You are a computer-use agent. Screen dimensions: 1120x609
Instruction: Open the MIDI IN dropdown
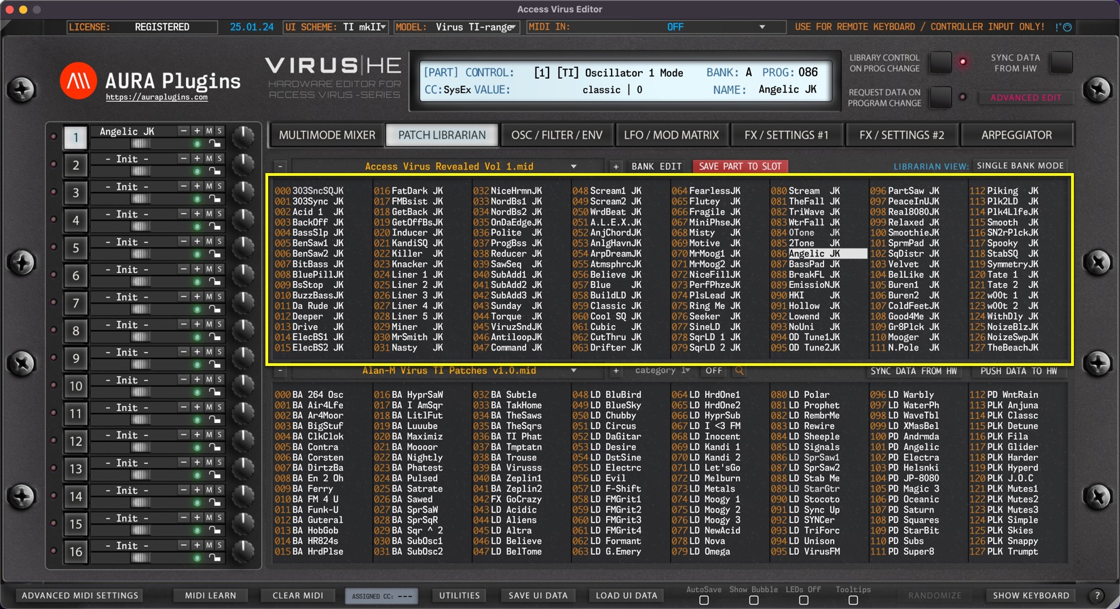tap(762, 27)
